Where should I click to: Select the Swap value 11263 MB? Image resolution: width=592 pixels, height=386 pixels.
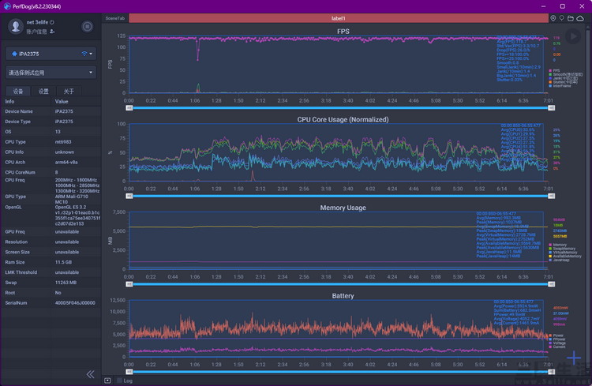pos(66,283)
